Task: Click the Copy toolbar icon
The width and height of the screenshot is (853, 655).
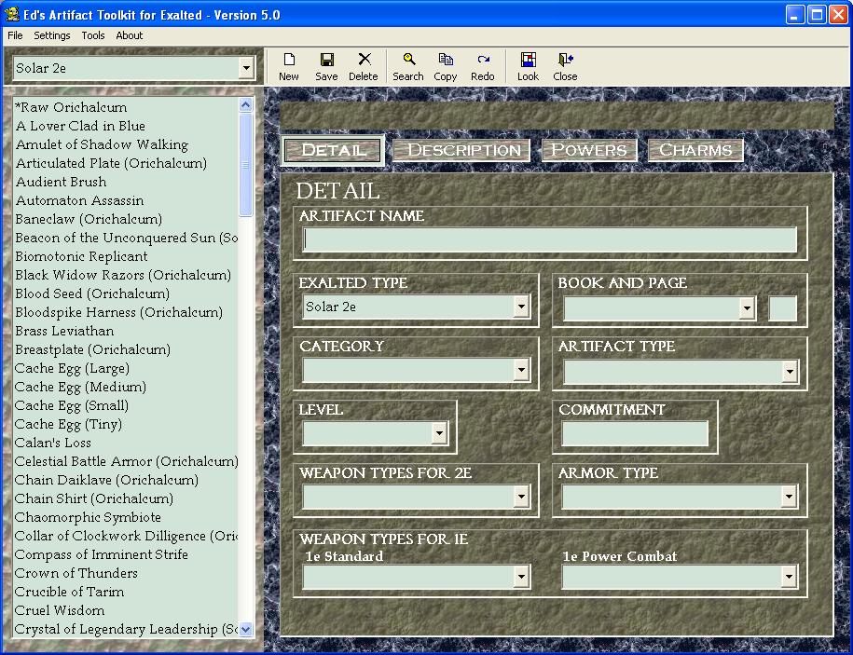Action: click(x=446, y=60)
